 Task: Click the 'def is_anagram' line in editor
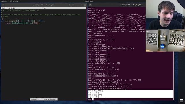(x=23, y=21)
